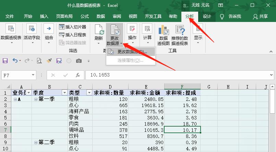Viewport: 276px width, 152px height.
Task: Click 插入切片器 in ribbon
Action: (73, 27)
